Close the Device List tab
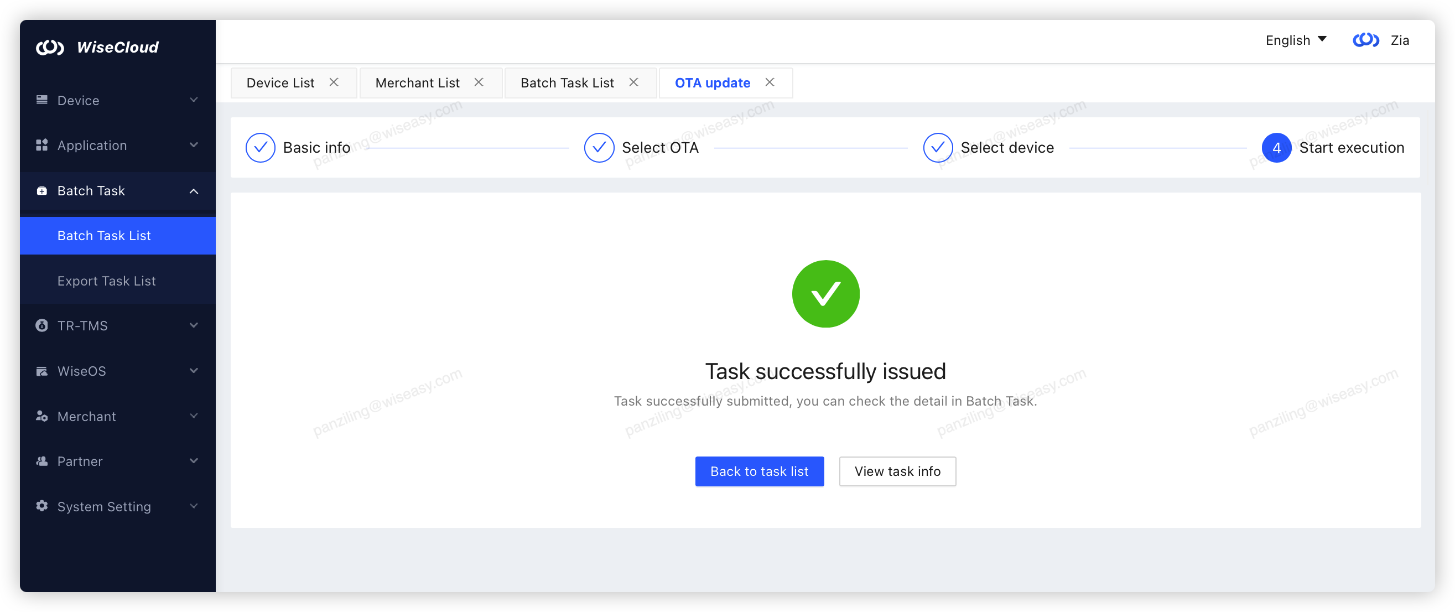The image size is (1455, 612). point(334,82)
